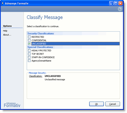The width and height of the screenshot is (127, 113).
Task: Click the help question mark icon
Action: 120,9
